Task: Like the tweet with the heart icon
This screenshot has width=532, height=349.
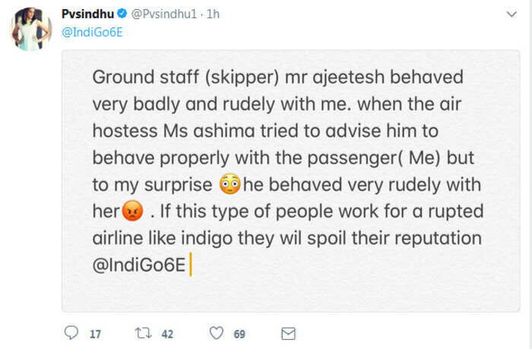Action: point(217,333)
